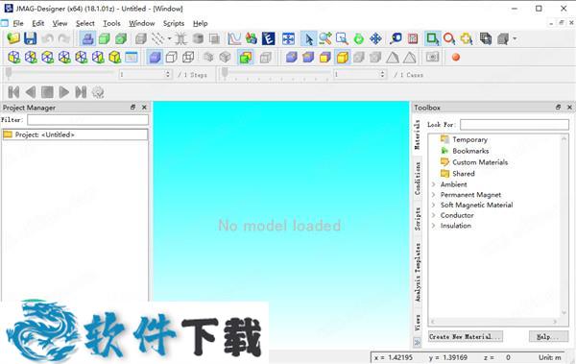Select the Project: <Untitled> tree item
576x364 pixels.
[75, 134]
